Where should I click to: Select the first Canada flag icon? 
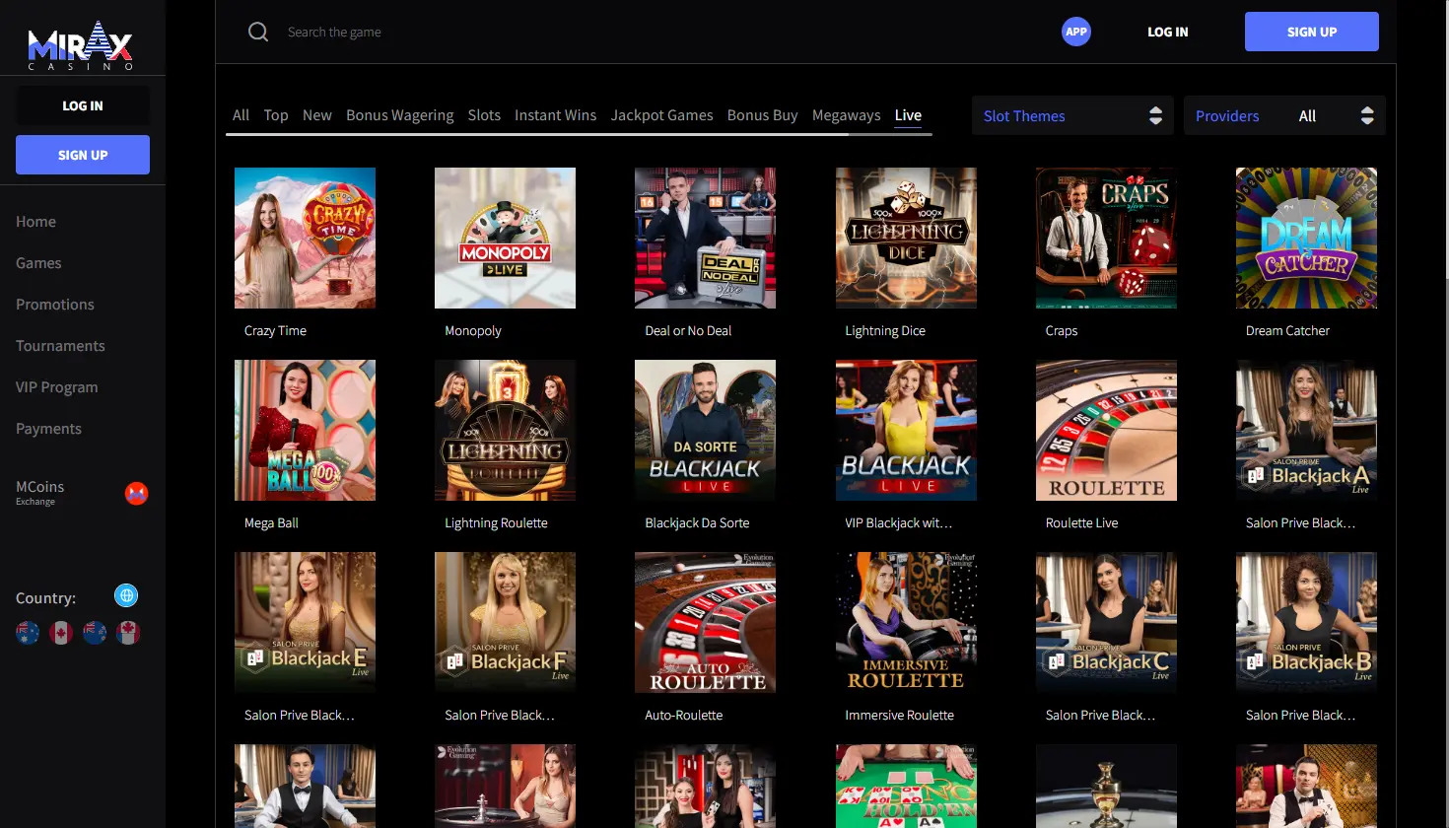point(61,632)
